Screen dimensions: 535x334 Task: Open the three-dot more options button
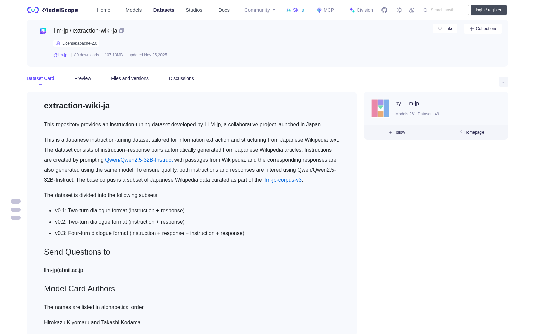pos(503,82)
